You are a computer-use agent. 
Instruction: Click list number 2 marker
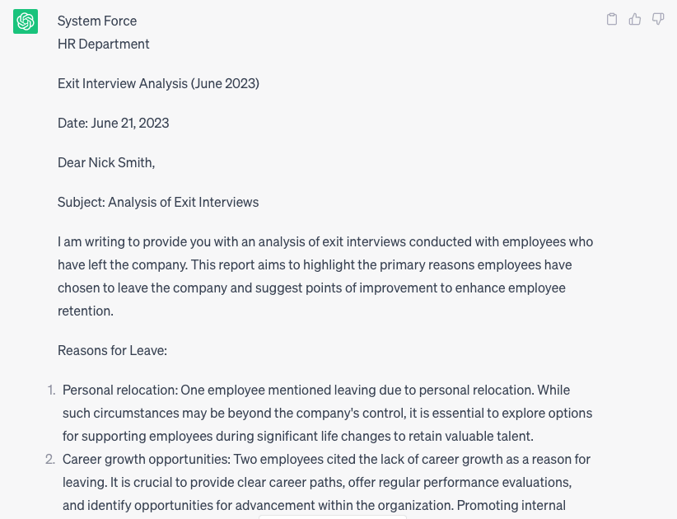50,459
